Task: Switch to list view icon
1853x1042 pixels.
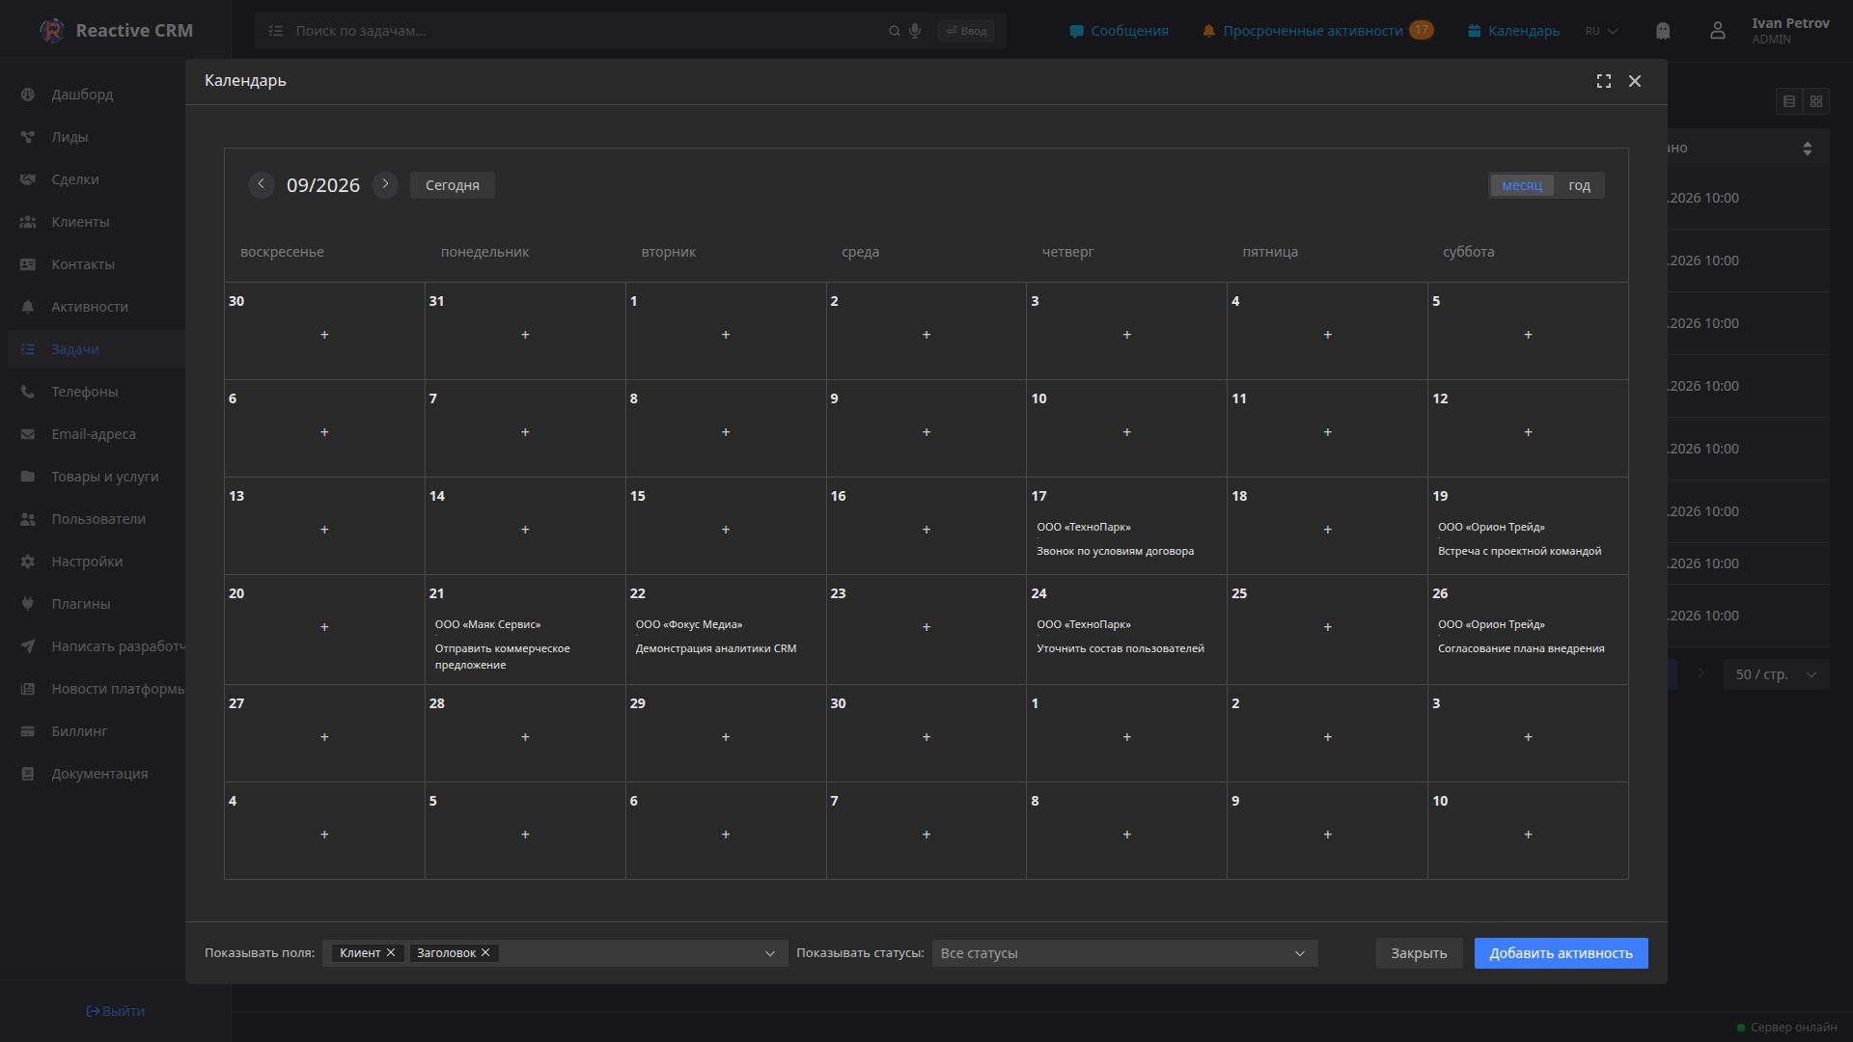Action: click(1789, 101)
